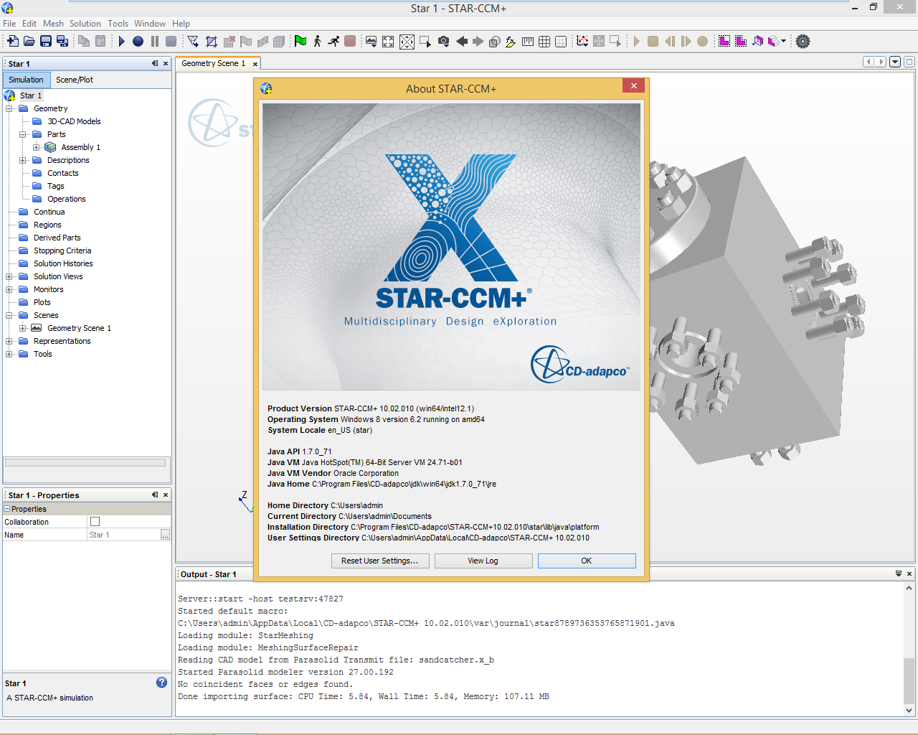This screenshot has height=735, width=918.
Task: Open the Solution menu
Action: tap(85, 24)
